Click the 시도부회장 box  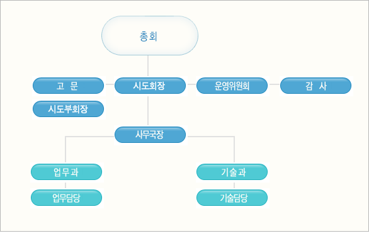(x=68, y=109)
